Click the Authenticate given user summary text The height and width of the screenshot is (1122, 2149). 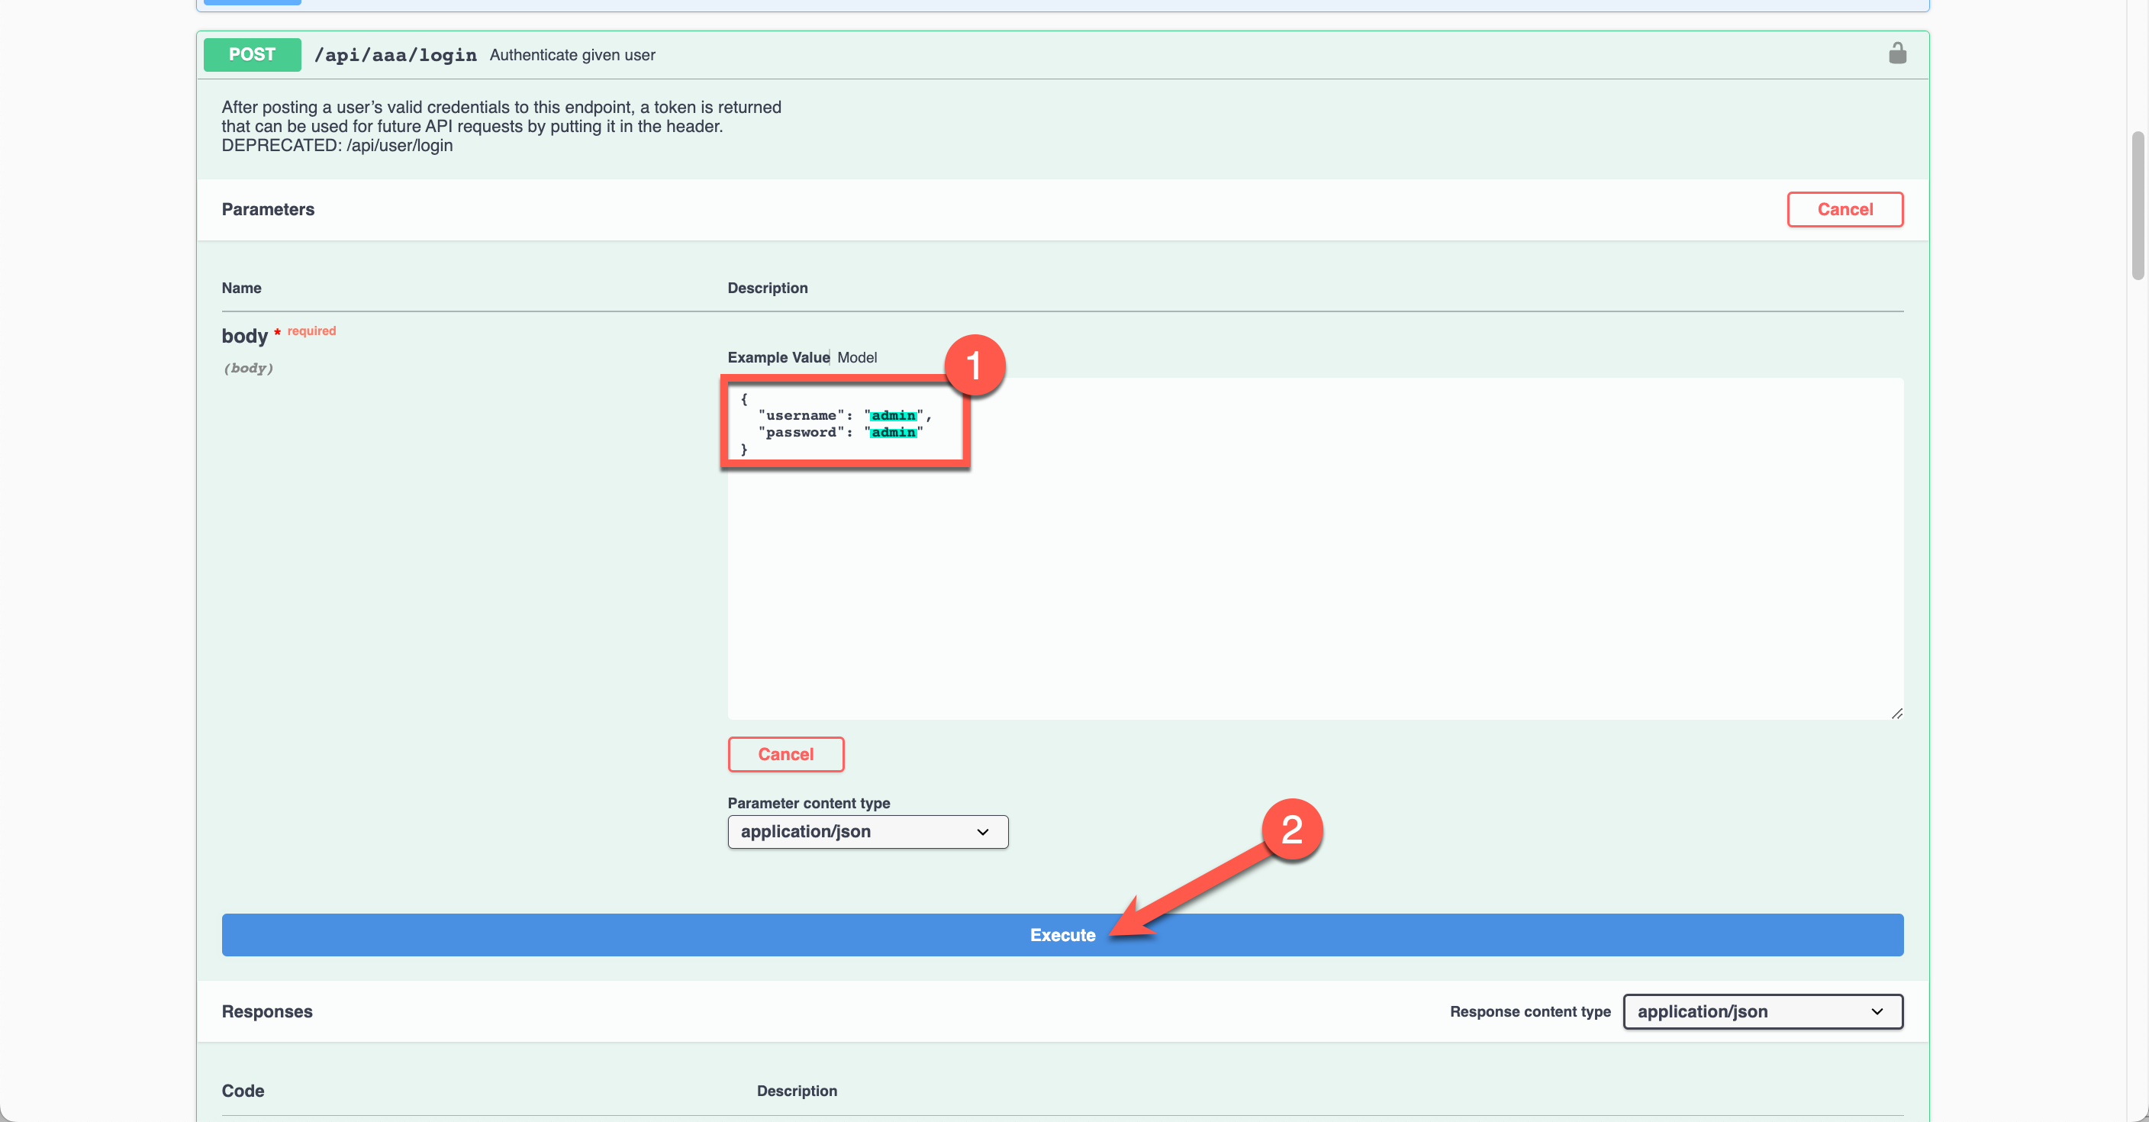coord(572,55)
